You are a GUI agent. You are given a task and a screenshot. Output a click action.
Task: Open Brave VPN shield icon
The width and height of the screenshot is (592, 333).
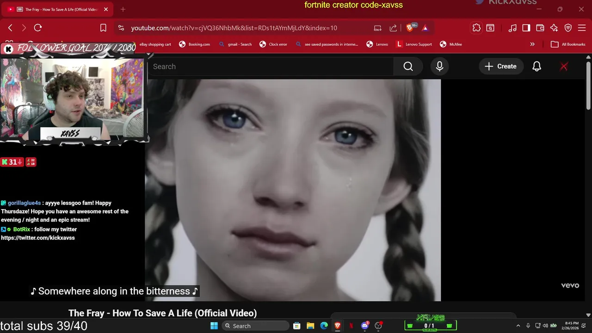point(568,28)
